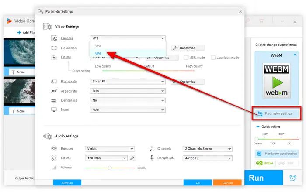Choose VP8 from the encoder list
306x192 pixels.
(x=128, y=46)
